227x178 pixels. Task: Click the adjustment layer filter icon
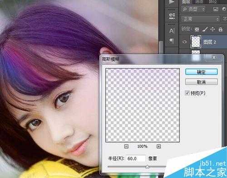pyautogui.click(x=224, y=9)
